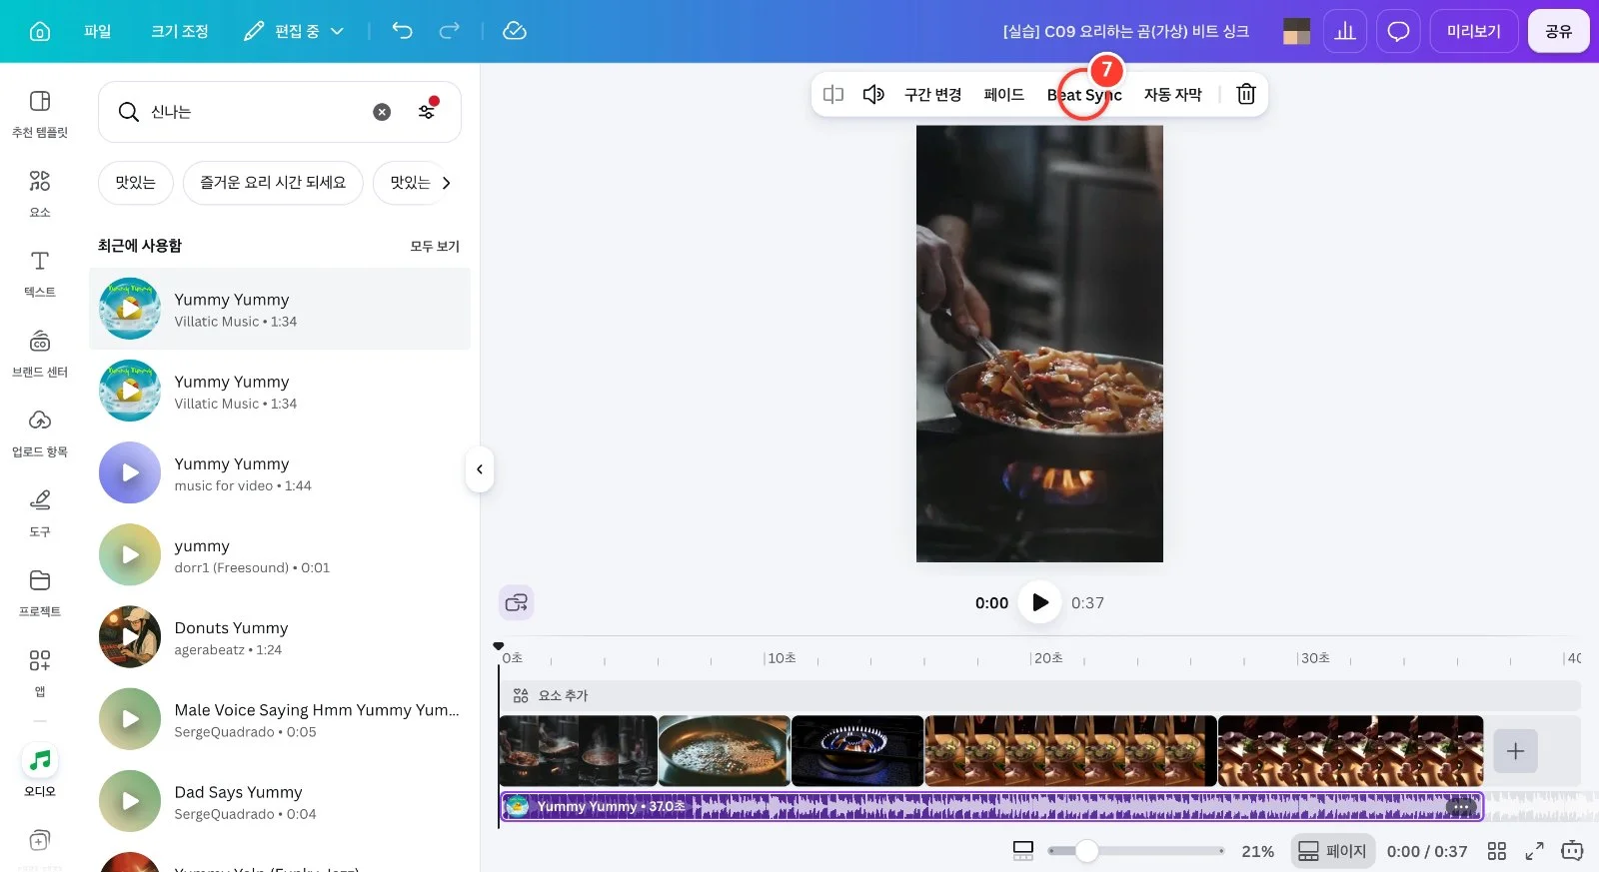Click the split audio icon in toolbar
1599x872 pixels.
(833, 94)
